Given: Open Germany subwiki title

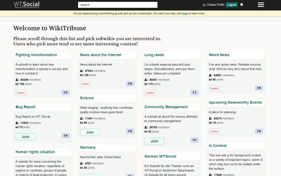Looking at the screenshot, I should 88,147.
